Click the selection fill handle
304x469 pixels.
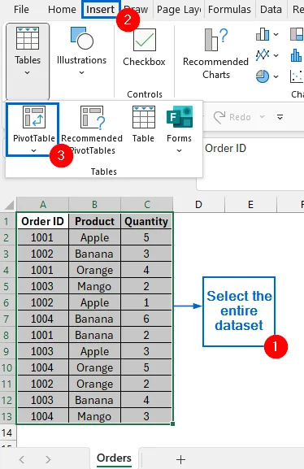coord(172,423)
